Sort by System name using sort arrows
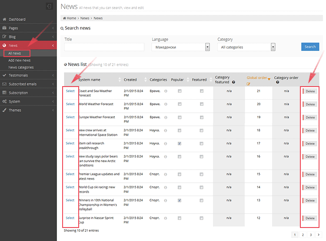Image resolution: width=326 pixels, height=241 pixels. pyautogui.click(x=120, y=80)
